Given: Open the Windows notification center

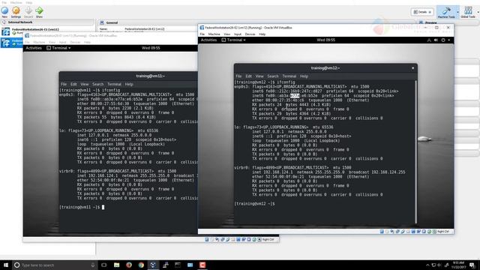Looking at the screenshot, I should pos(472,265).
